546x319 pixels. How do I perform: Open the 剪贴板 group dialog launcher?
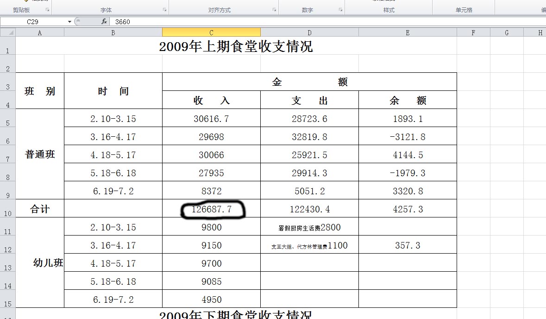[x=47, y=10]
